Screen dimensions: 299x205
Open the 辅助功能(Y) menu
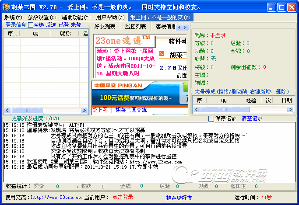(76, 17)
